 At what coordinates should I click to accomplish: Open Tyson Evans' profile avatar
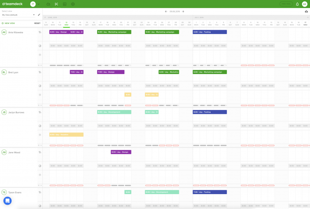pyautogui.click(x=4, y=192)
